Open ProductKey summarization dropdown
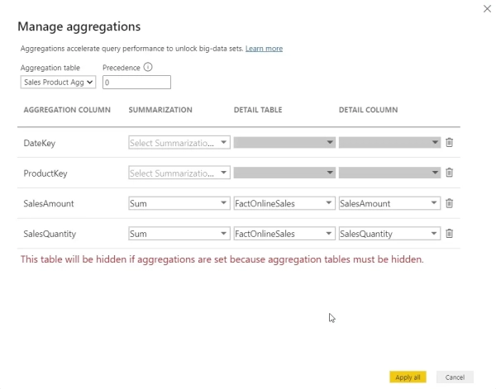Screen dimensions: 496x389 179,173
